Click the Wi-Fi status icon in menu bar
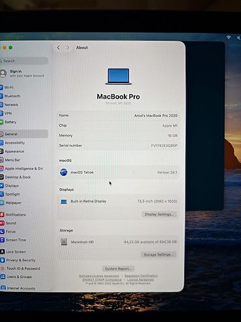 coord(229,37)
